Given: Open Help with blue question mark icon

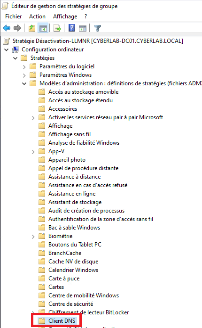Looking at the screenshot, I should click(71, 28).
